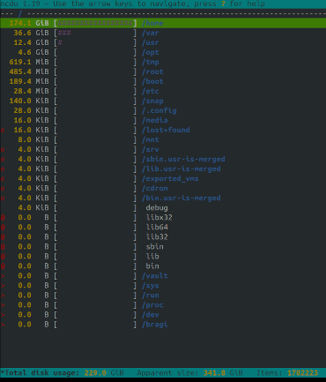Select the /etc directory entry

[x=150, y=91]
